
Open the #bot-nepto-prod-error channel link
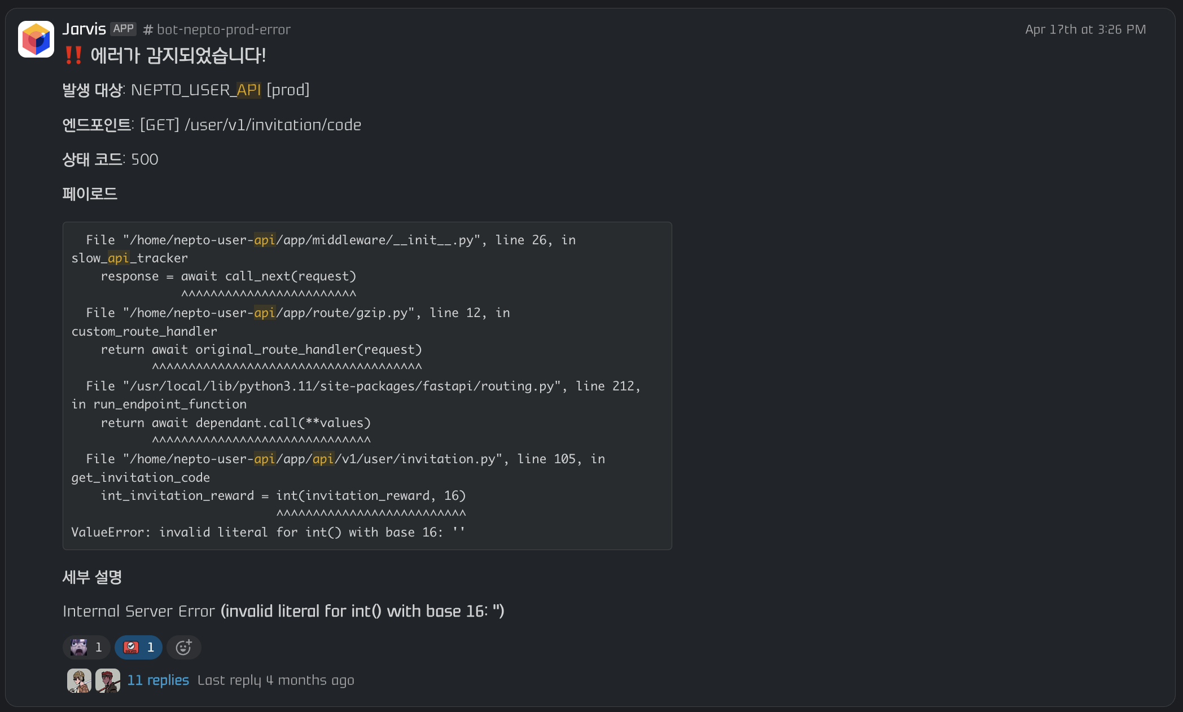pos(217,29)
